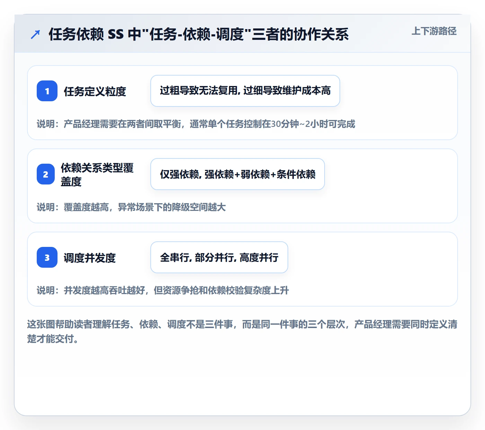Click the summary paragraph starting 这张图帮助读者理解
Screen dimensions: 485x430
click(242, 332)
